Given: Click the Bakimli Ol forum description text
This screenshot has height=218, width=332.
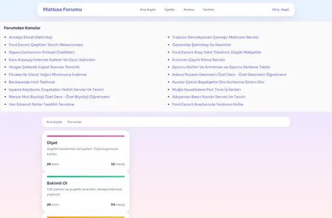Looking at the screenshot, I should click(84, 192).
